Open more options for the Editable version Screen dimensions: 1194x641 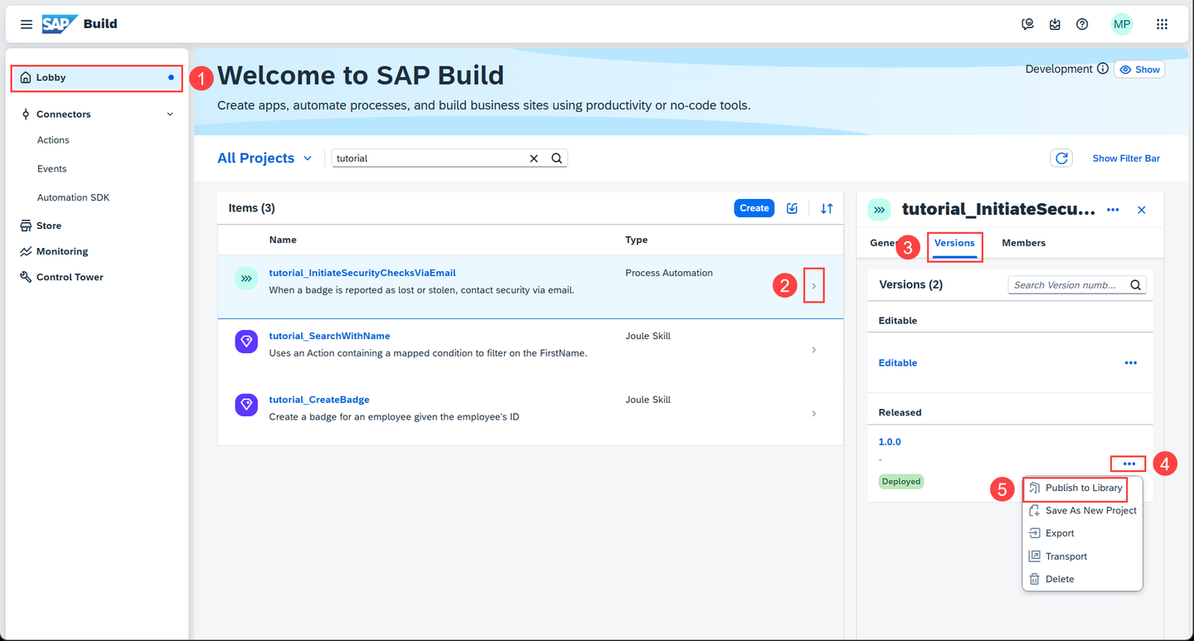pyautogui.click(x=1130, y=363)
